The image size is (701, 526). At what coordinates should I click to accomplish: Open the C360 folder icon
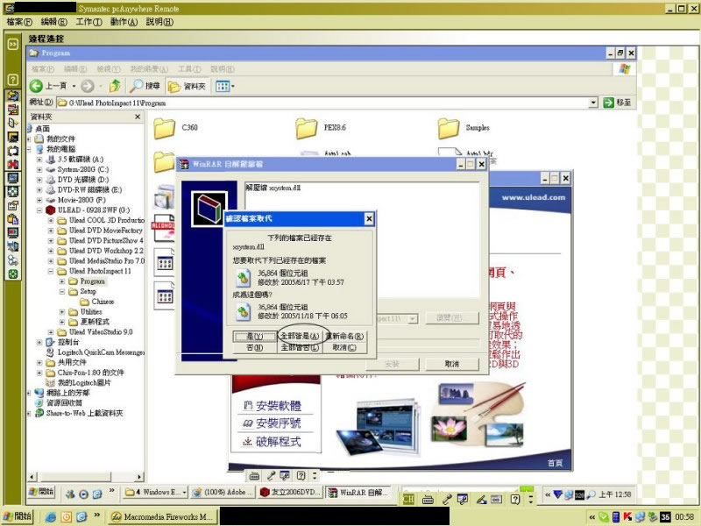[164, 129]
